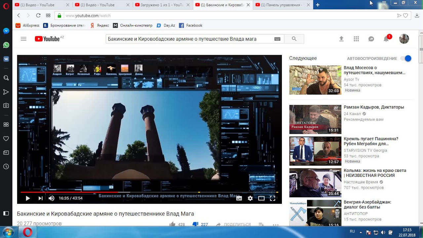Open VK in Opera sidebar
423x238 pixels.
point(6,59)
